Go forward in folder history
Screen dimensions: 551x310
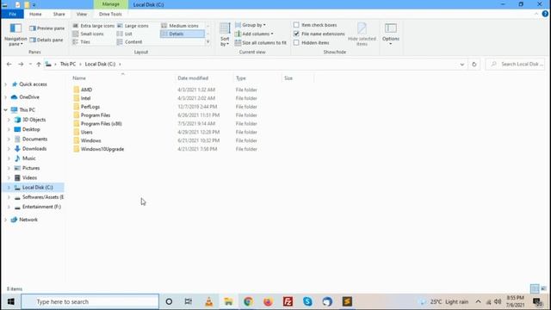(21, 64)
